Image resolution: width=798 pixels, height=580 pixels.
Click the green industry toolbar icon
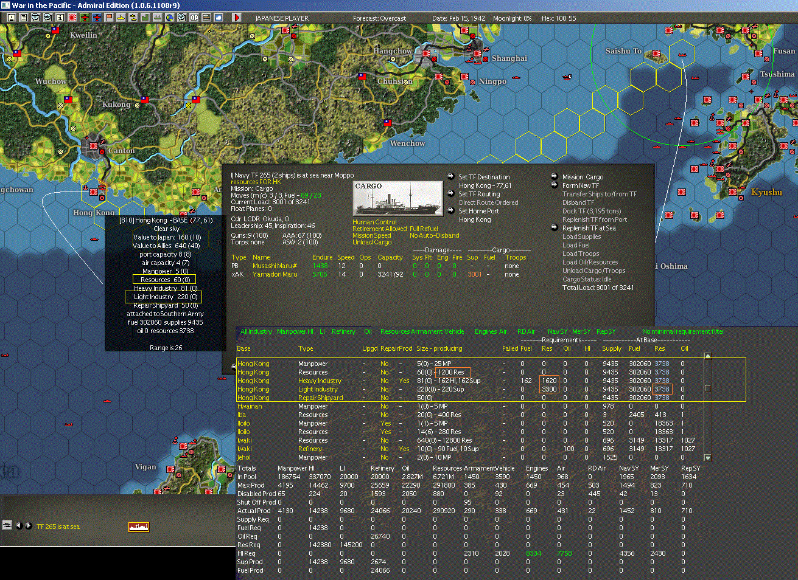click(145, 18)
